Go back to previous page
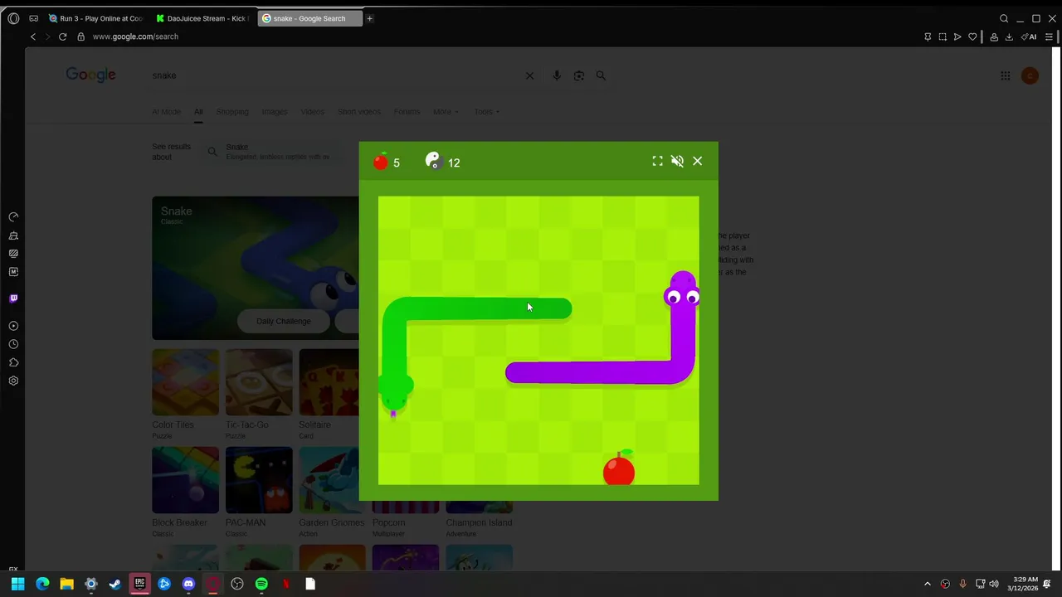 [33, 36]
